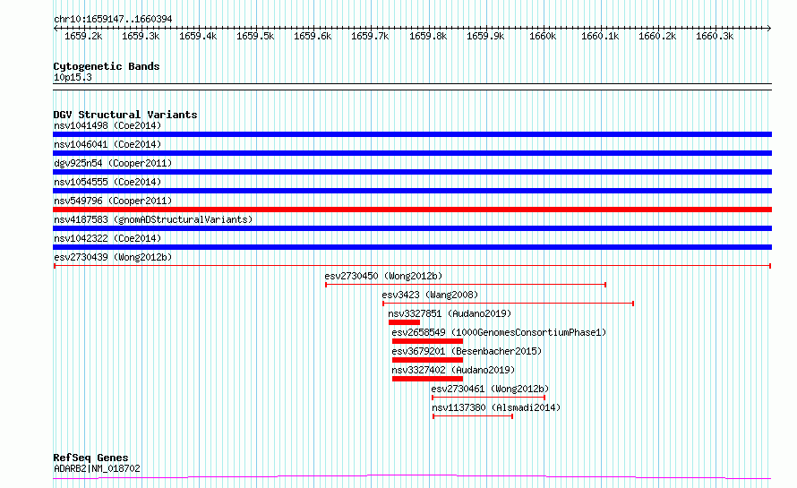Open variant nsv3327402 (Audano2019) label
Screen dimensions: 797x488
(x=453, y=370)
